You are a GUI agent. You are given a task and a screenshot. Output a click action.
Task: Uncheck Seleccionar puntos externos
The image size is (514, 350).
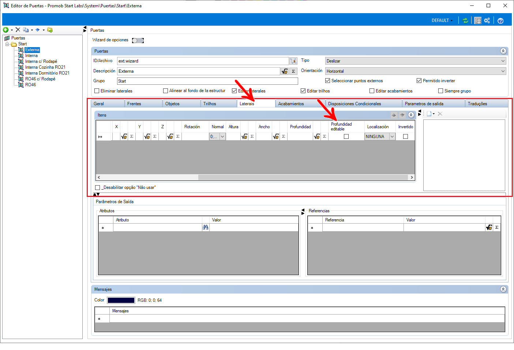(327, 81)
